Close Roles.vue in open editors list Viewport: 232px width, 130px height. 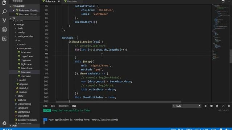pos(14,10)
